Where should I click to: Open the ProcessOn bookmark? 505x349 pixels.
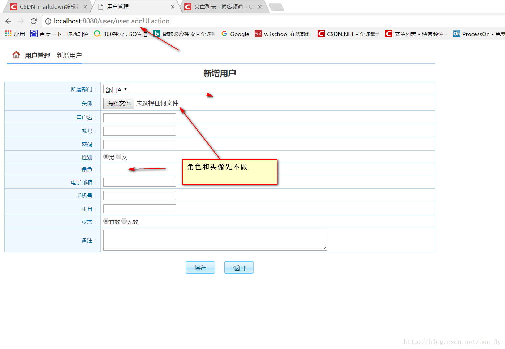479,34
